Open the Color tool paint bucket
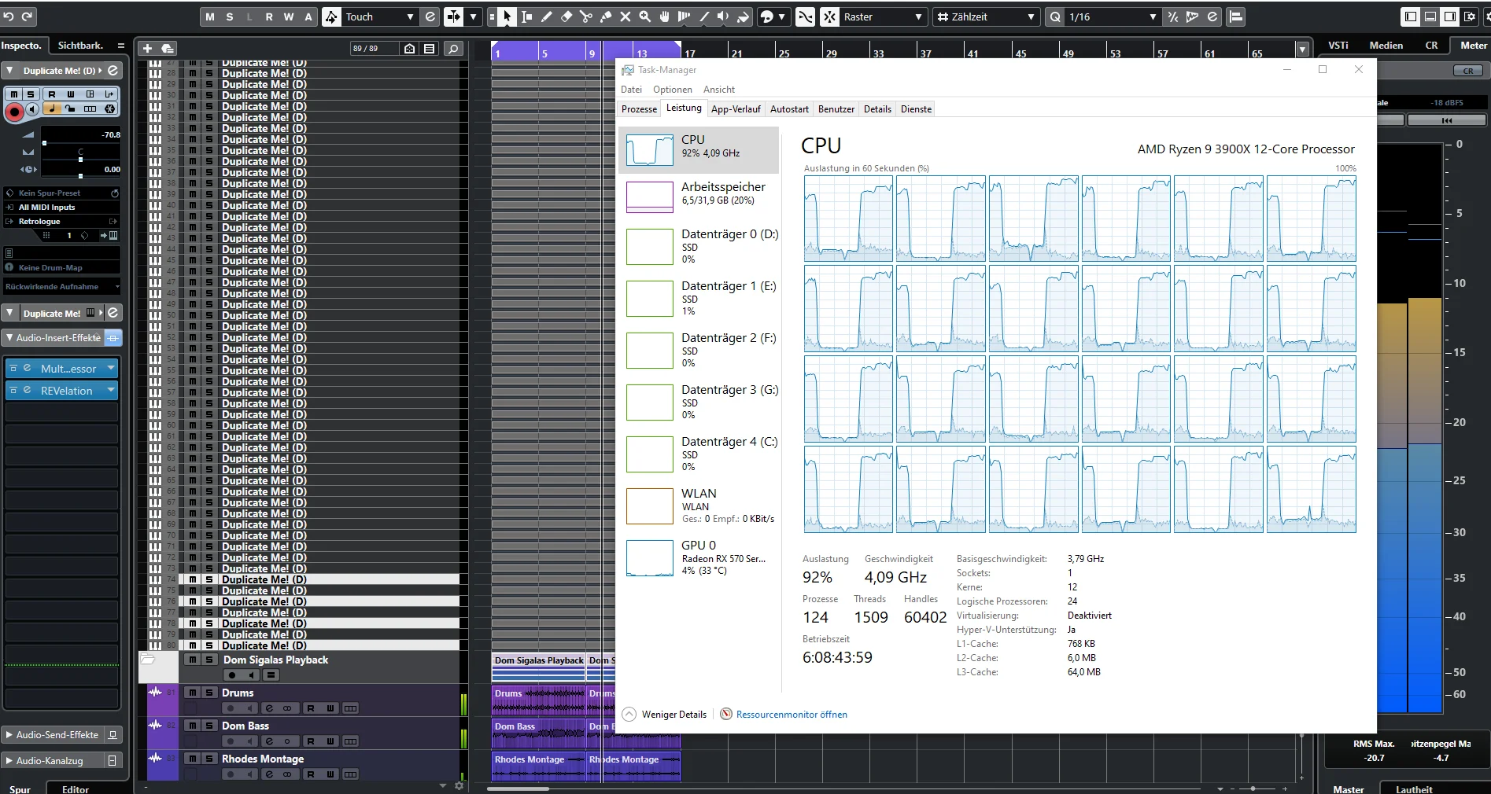The image size is (1491, 794). pos(743,17)
